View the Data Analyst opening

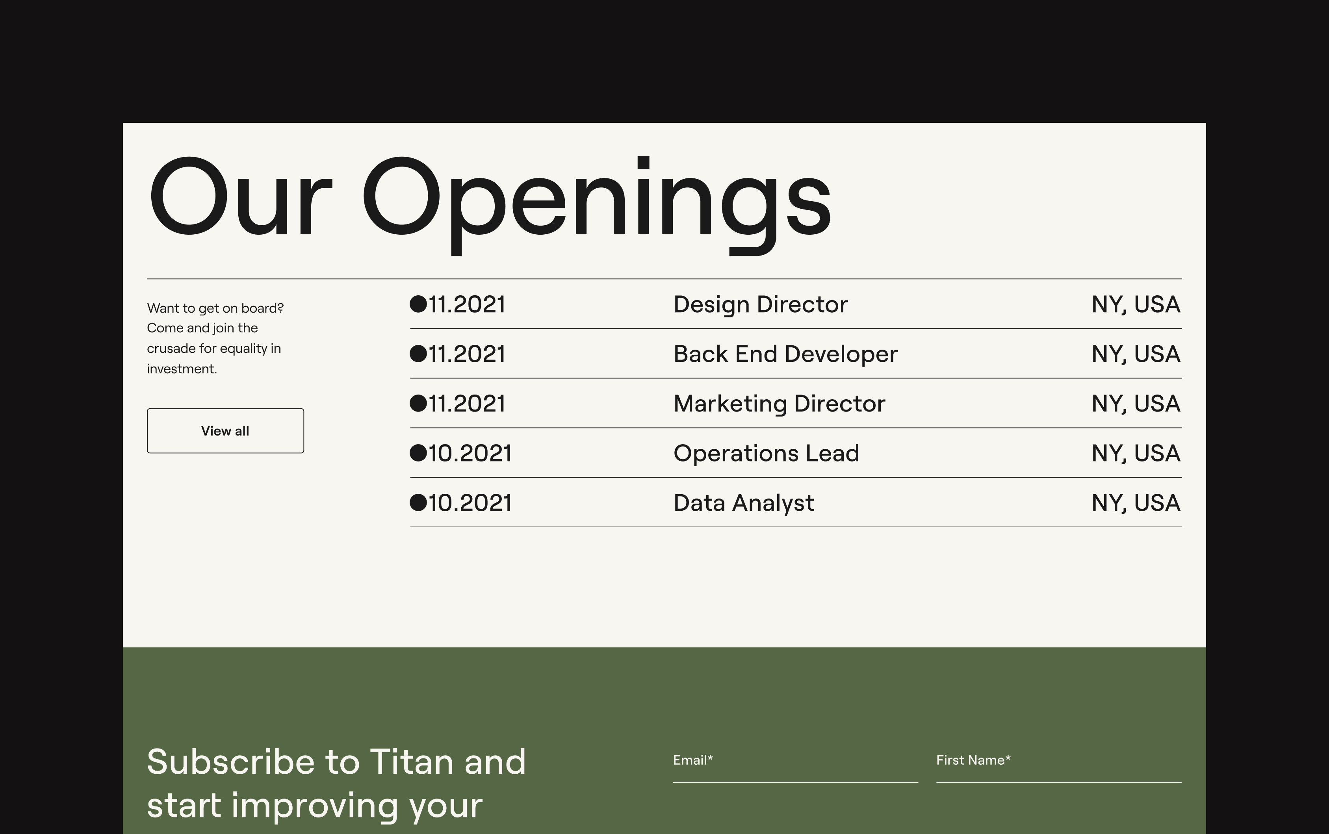743,503
